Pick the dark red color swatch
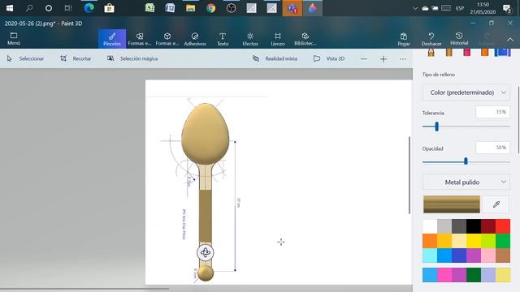 click(488, 226)
